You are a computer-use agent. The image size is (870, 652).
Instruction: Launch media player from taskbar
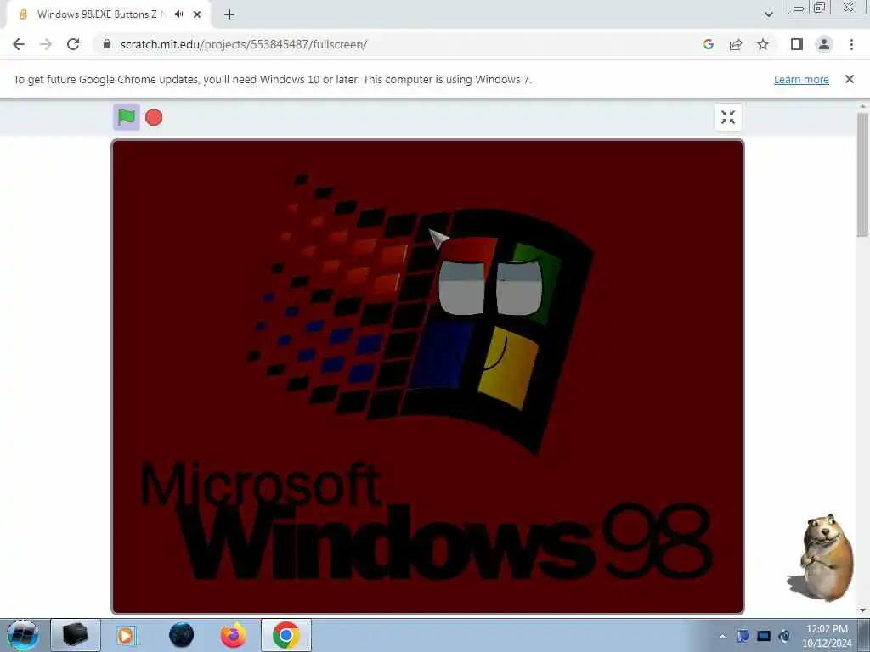(127, 635)
